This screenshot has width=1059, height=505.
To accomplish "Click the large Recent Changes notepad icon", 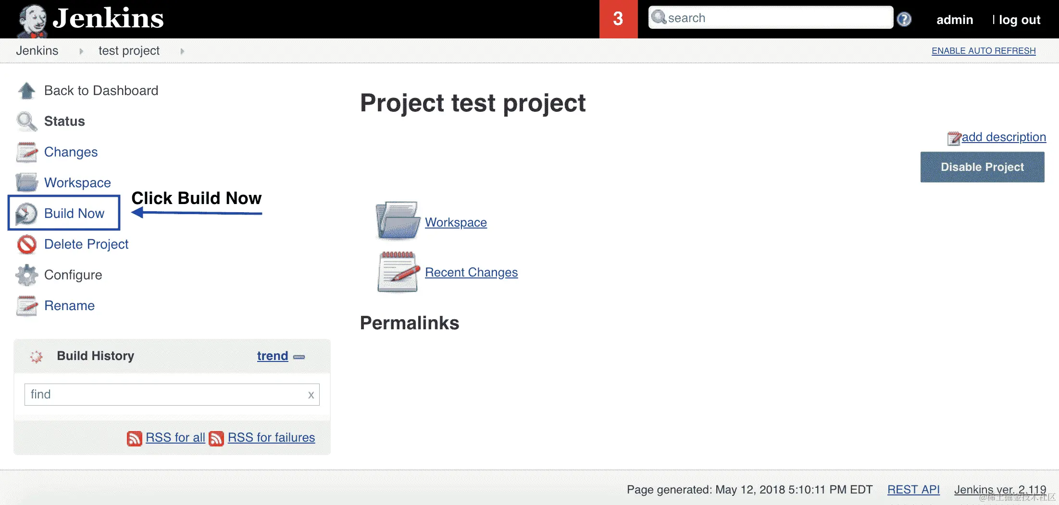I will [398, 272].
